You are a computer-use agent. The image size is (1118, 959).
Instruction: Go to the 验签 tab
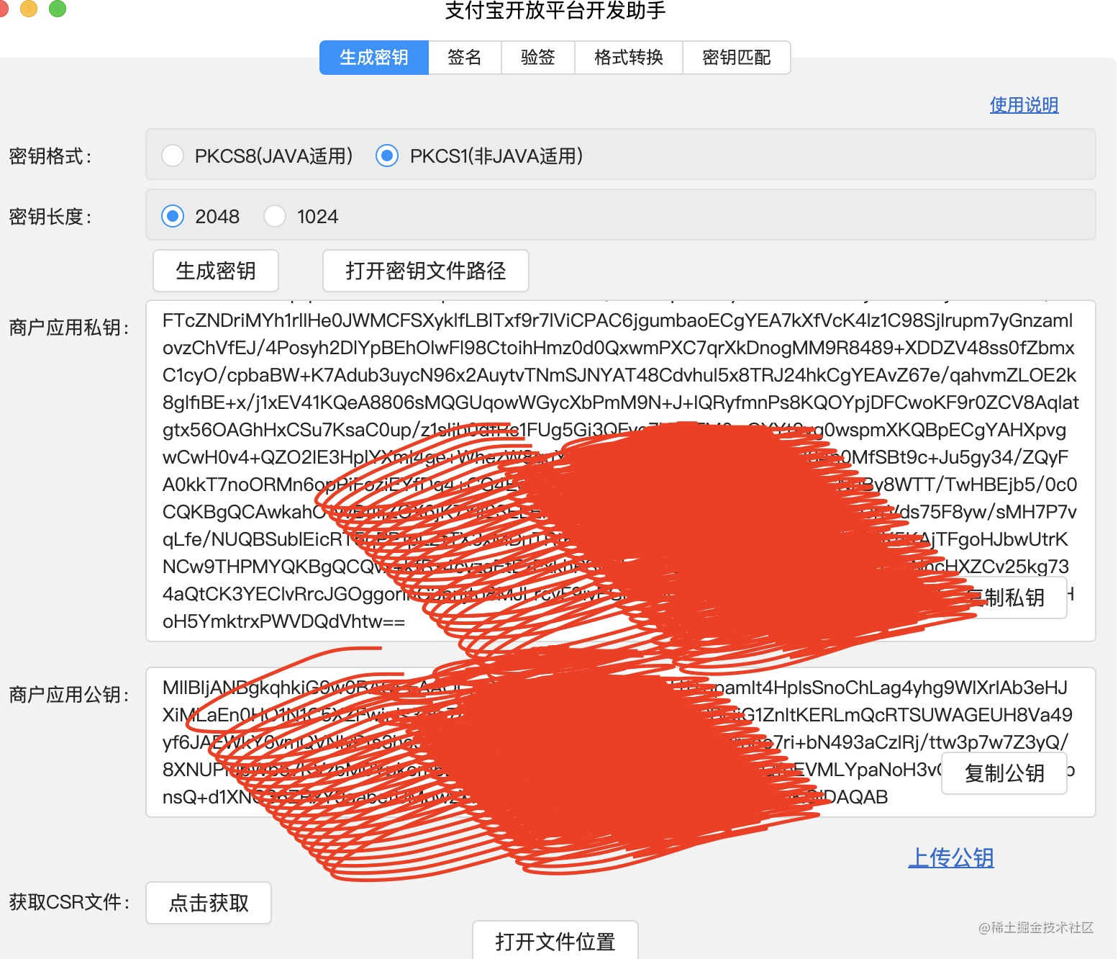tap(538, 58)
